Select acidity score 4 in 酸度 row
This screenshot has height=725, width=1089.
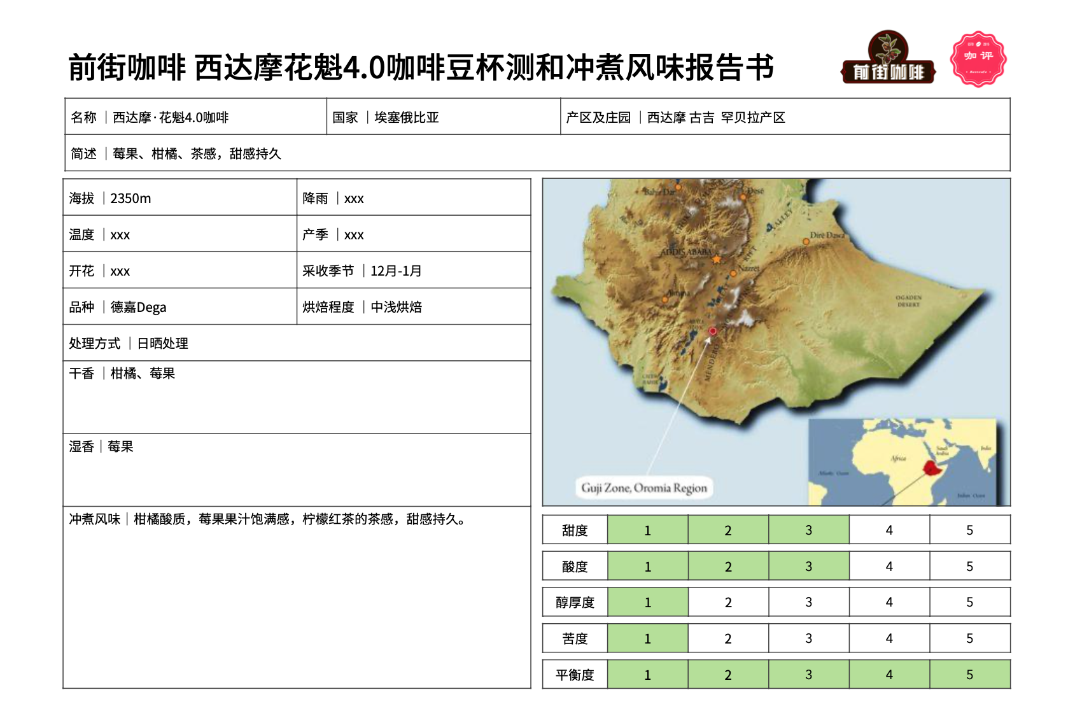pos(889,567)
